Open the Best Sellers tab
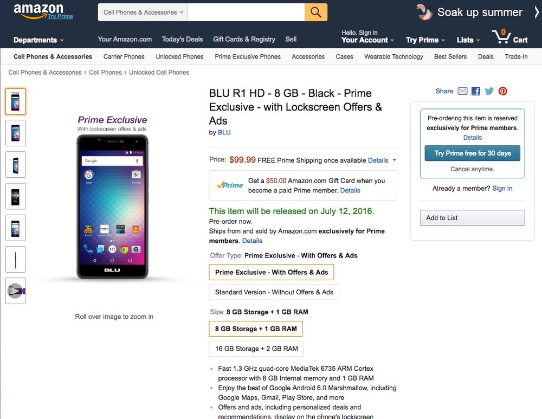 click(450, 56)
